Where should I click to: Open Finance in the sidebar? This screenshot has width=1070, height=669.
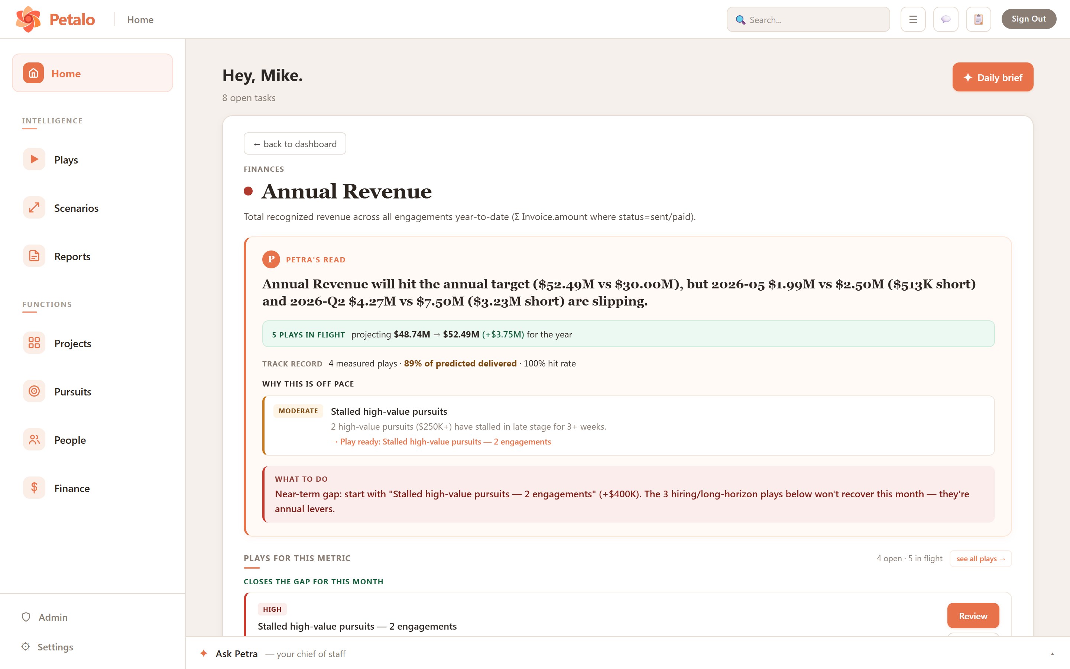93,488
